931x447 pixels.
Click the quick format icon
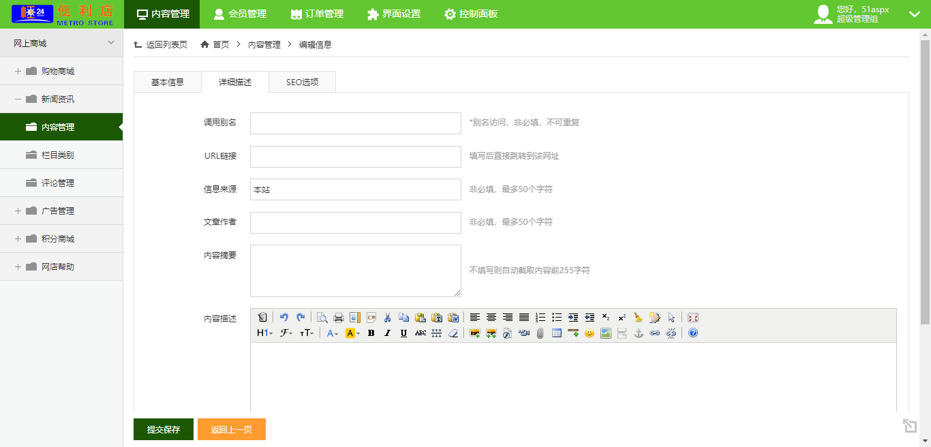tap(655, 318)
